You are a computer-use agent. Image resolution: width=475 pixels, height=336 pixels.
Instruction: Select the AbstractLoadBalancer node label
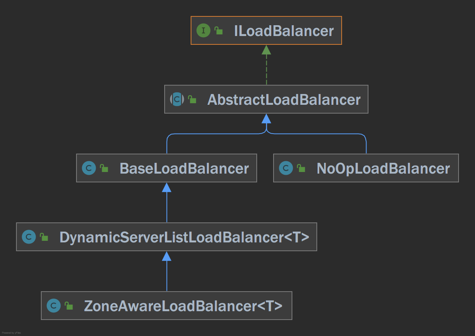[x=284, y=100]
